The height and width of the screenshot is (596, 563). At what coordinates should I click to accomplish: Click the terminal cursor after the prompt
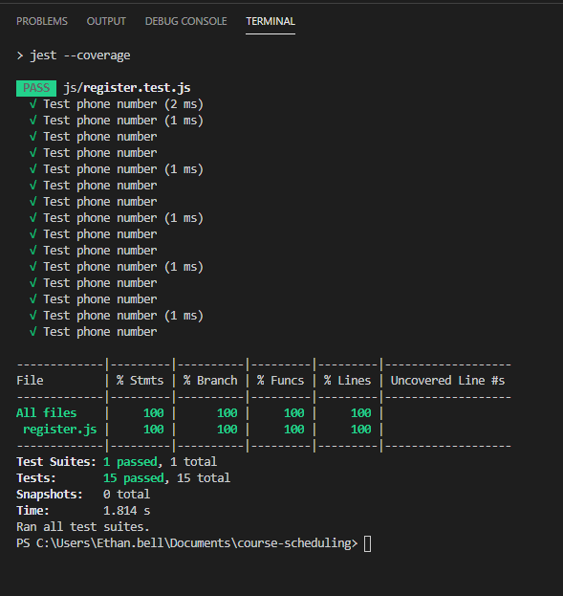pos(367,544)
